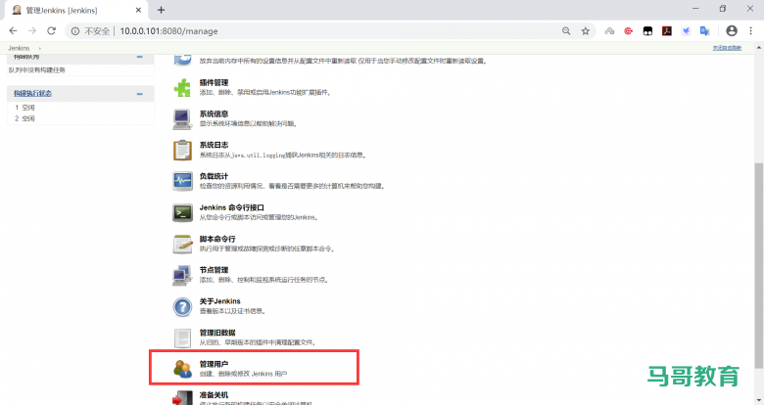This screenshot has width=764, height=405.
Task: Click the Manage Users people icon
Action: [x=183, y=369]
